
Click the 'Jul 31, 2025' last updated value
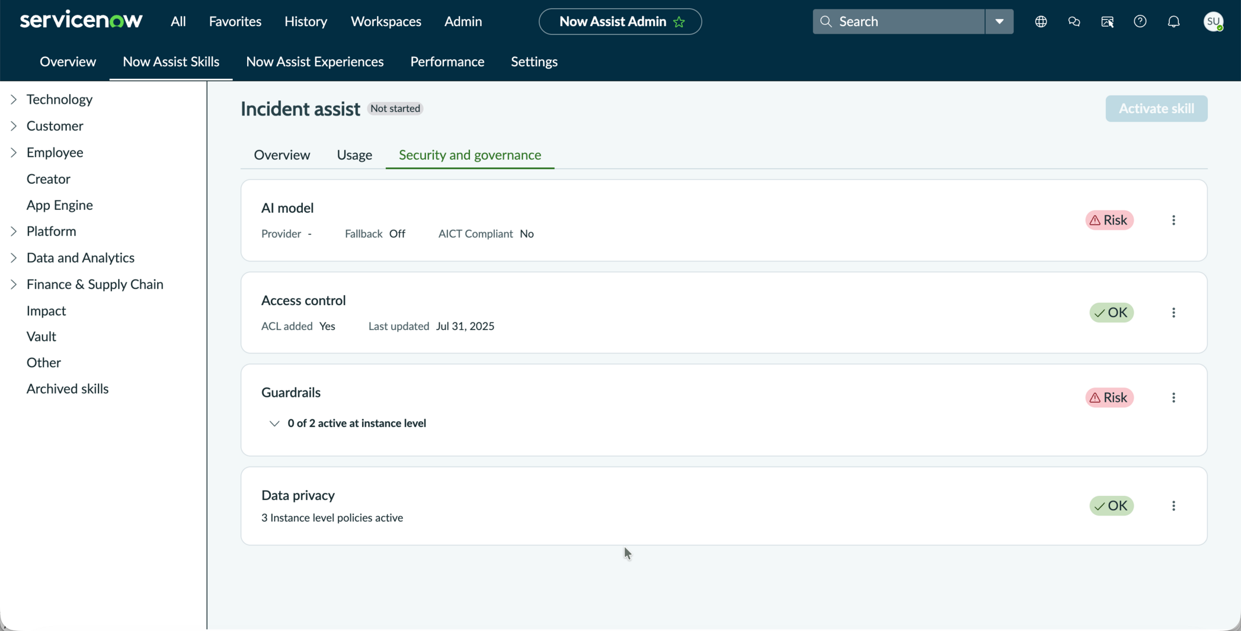point(465,326)
